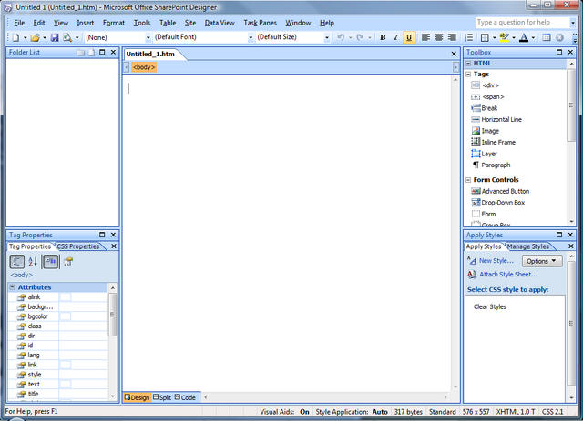Click the Numbering list icon
Image resolution: width=583 pixels, height=421 pixels.
pos(469,37)
